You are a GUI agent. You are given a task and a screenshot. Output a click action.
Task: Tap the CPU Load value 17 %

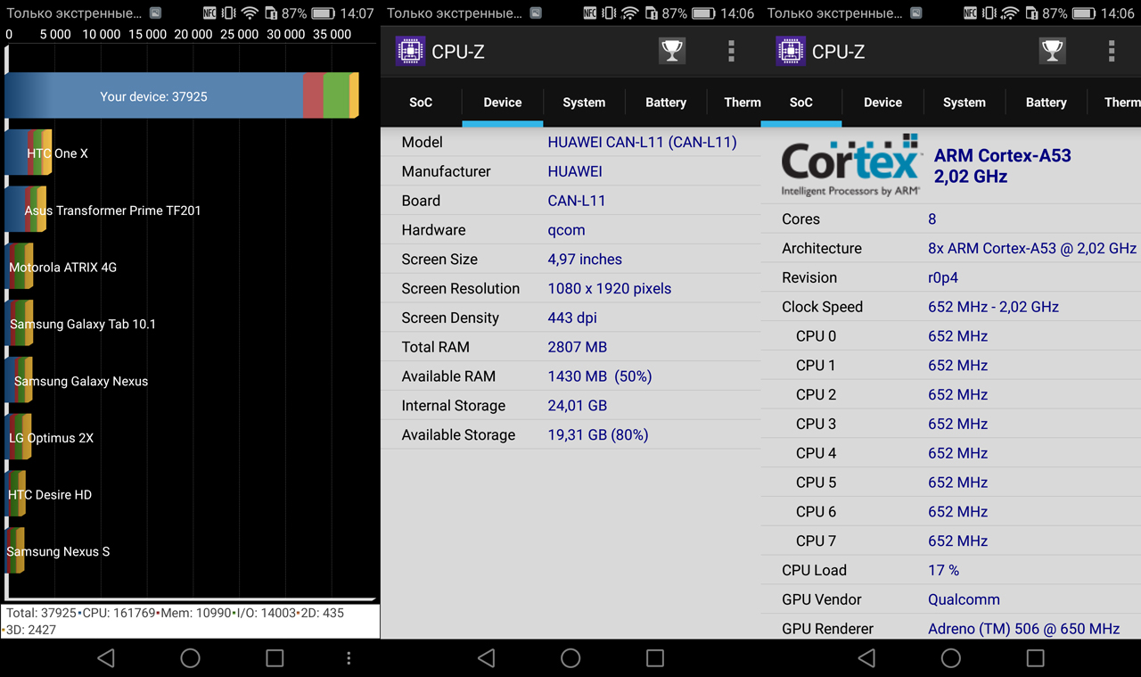(x=944, y=570)
